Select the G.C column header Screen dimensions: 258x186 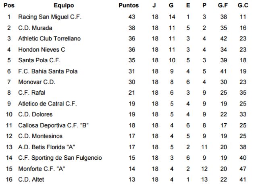[243, 6]
